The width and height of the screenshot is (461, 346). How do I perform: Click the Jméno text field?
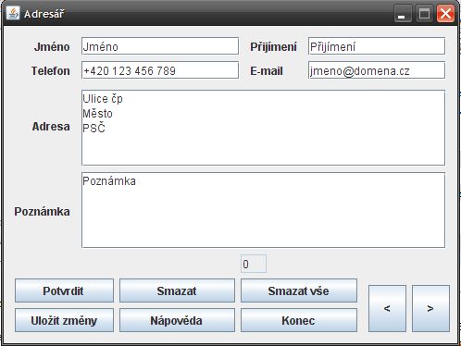[160, 46]
